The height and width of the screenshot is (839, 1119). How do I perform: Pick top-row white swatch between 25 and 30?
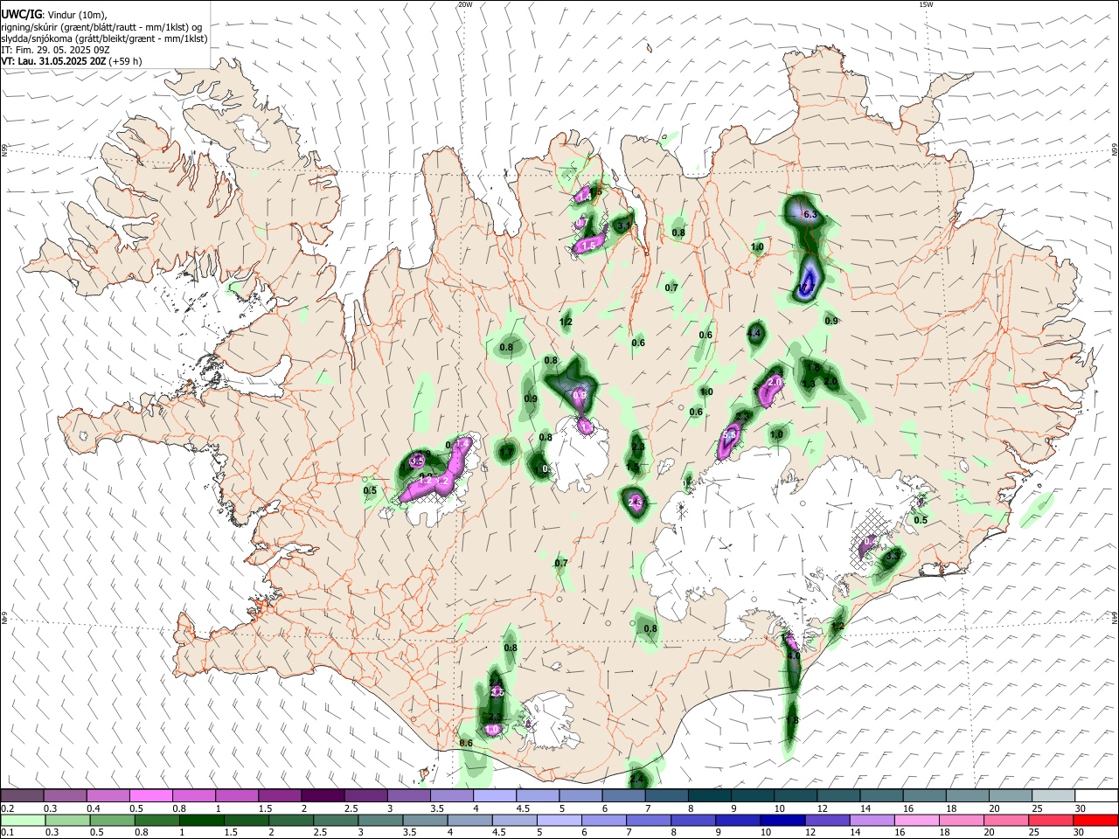(x=1054, y=796)
